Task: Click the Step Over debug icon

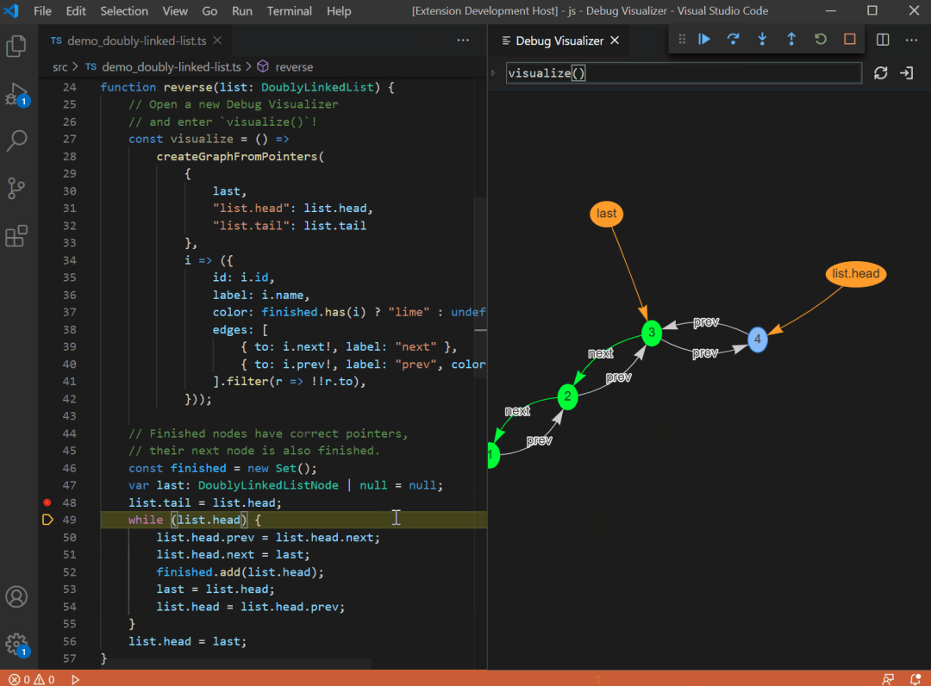Action: coord(734,39)
